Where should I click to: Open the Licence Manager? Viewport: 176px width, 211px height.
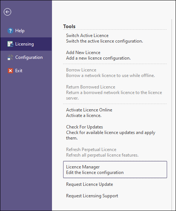pos(115,170)
